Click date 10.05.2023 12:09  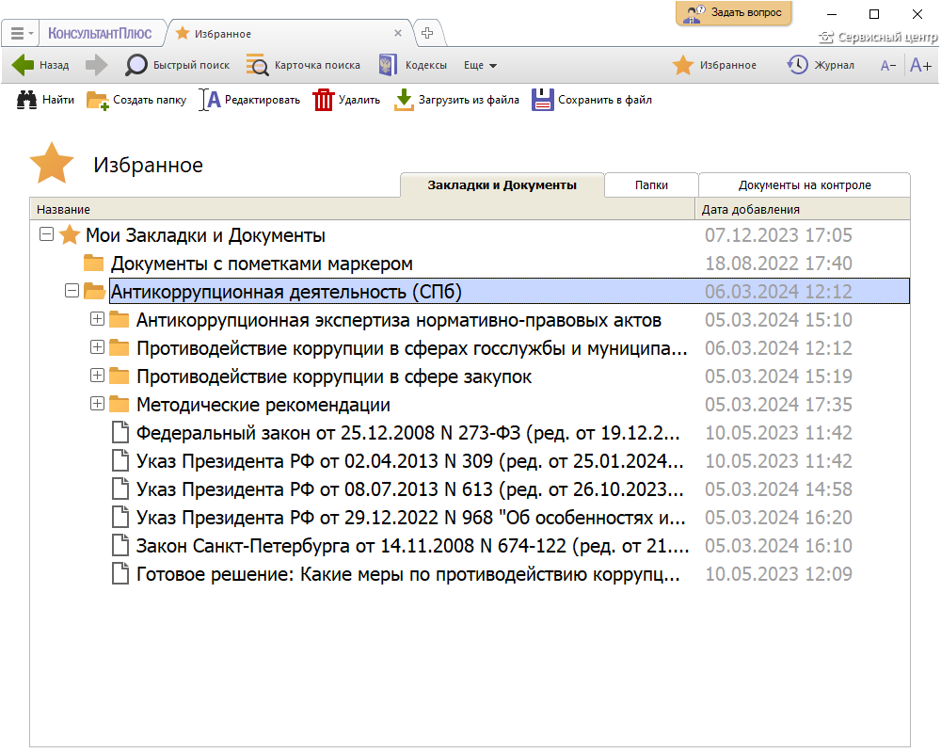coord(778,573)
